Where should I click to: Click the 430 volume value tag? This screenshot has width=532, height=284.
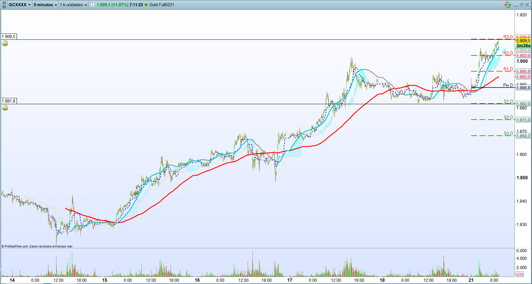(x=520, y=274)
